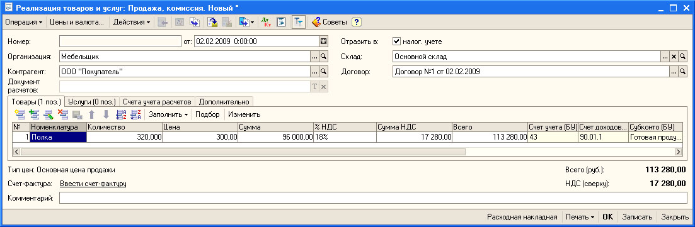Viewport: 695px width, 227px height.
Task: Choose Договор via the ellipsis button
Action: pyautogui.click(x=674, y=71)
